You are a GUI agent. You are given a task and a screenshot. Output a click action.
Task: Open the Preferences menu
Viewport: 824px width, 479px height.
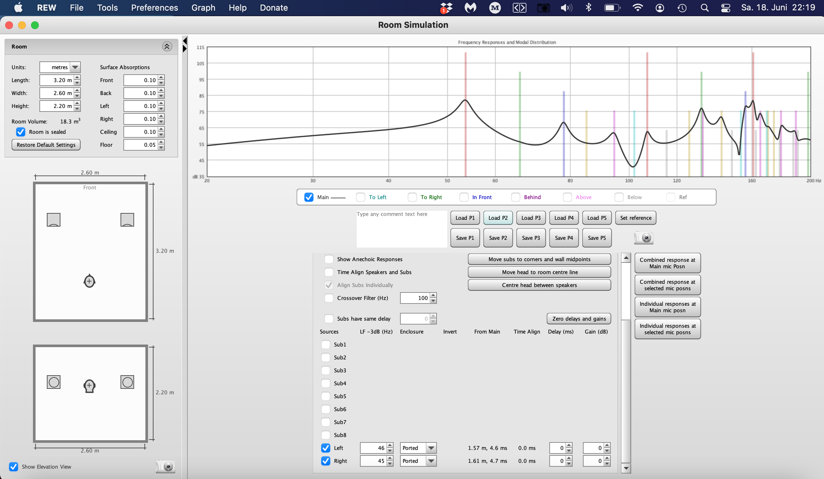tap(154, 7)
